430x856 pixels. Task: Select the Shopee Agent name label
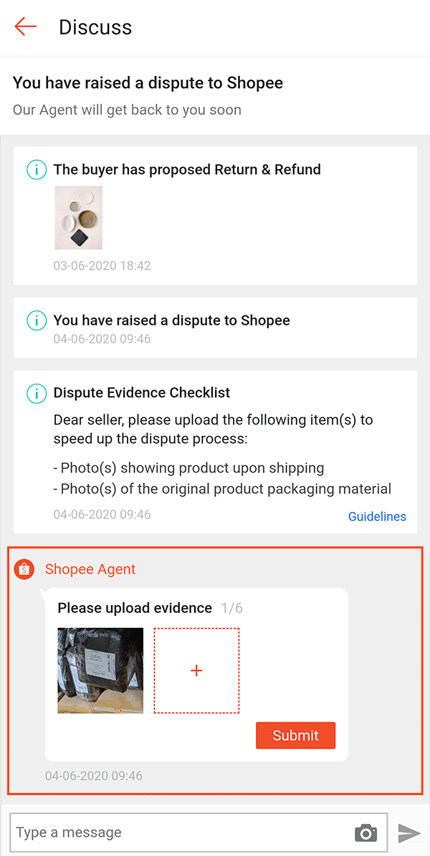(x=90, y=569)
